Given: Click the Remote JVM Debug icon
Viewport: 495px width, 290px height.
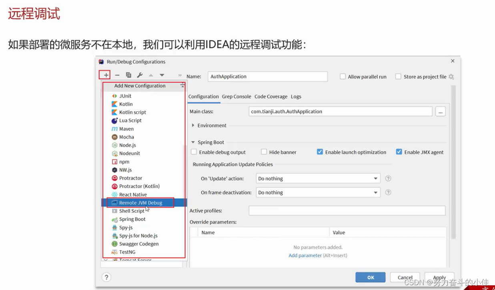Looking at the screenshot, I should pos(114,203).
